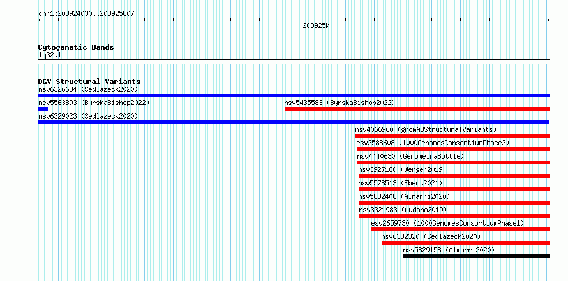
Task: Click the short blue bar under nsv5563893
Action: 43,109
